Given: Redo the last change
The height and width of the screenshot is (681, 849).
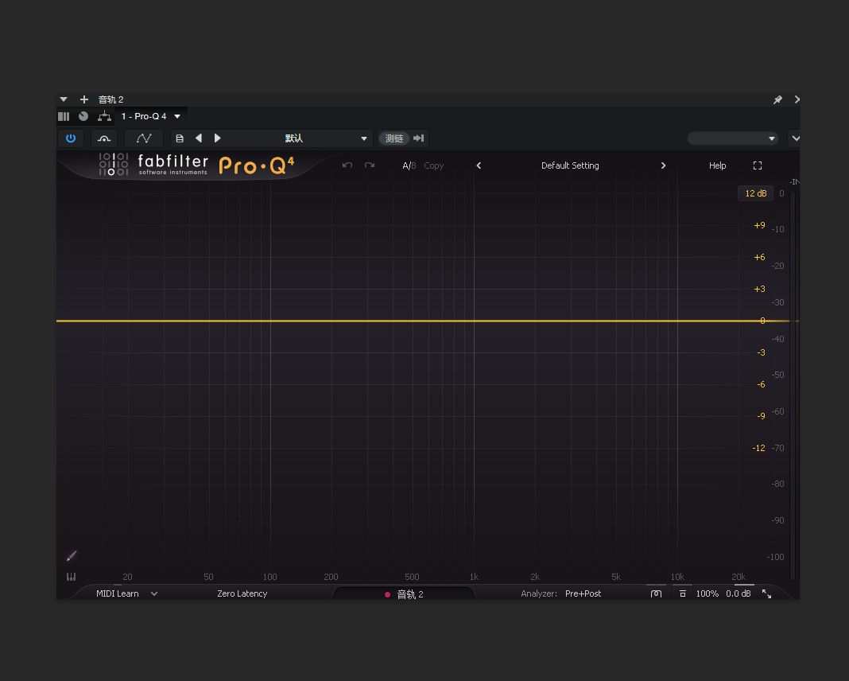Looking at the screenshot, I should tap(370, 165).
